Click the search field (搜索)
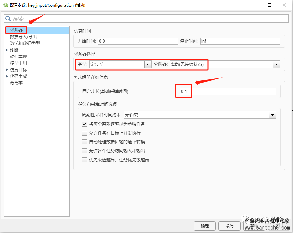The image size is (293, 233). coord(146,19)
